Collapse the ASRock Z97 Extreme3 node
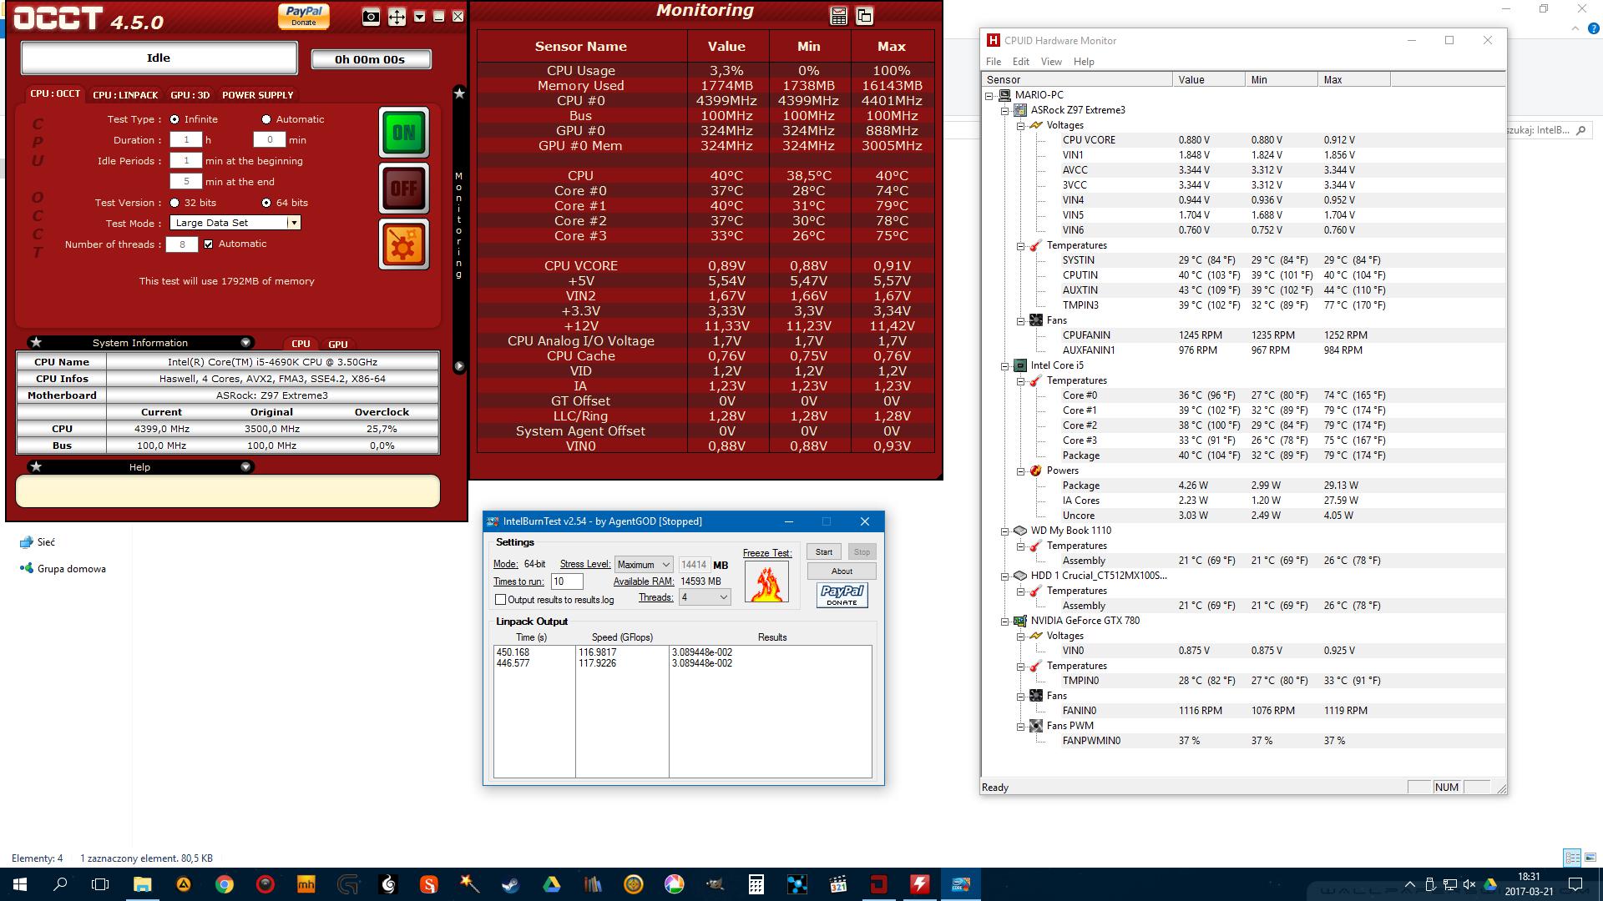The width and height of the screenshot is (1603, 901). click(x=1005, y=111)
